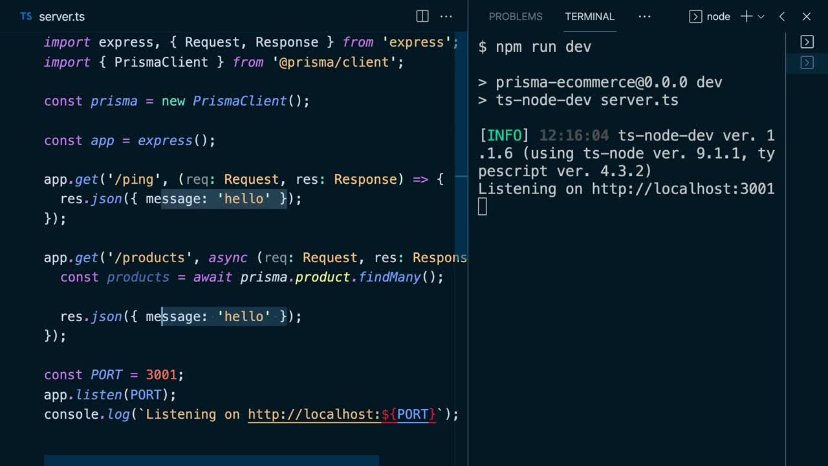Screen dimensions: 828x466
Task: Switch to the PROBLEMS tab
Action: click(516, 16)
